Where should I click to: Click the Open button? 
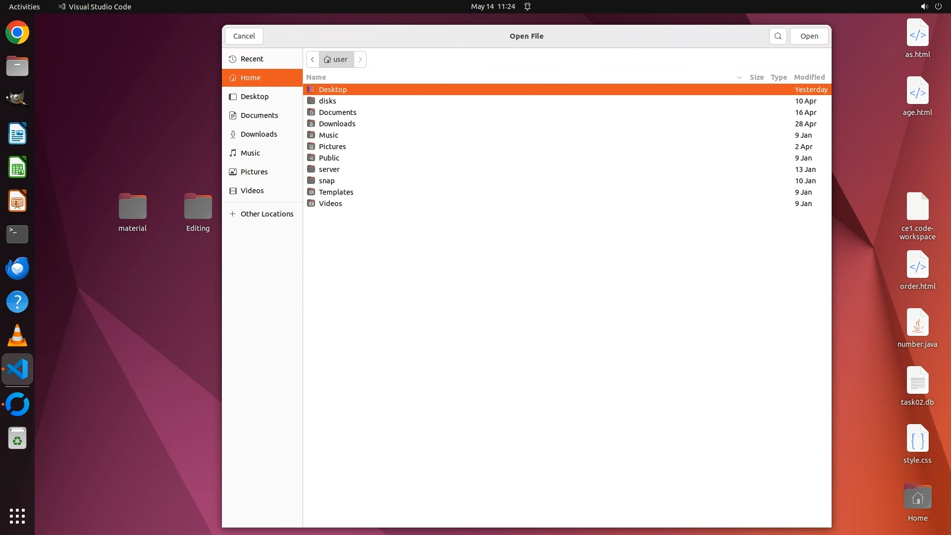click(x=809, y=36)
